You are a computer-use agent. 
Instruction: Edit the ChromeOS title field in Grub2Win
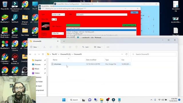click(x=102, y=15)
